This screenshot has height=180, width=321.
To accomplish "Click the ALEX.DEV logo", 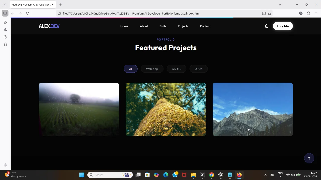I will point(49,26).
